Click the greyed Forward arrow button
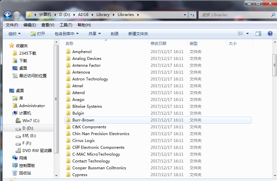The height and width of the screenshot is (181, 277). coord(17,15)
